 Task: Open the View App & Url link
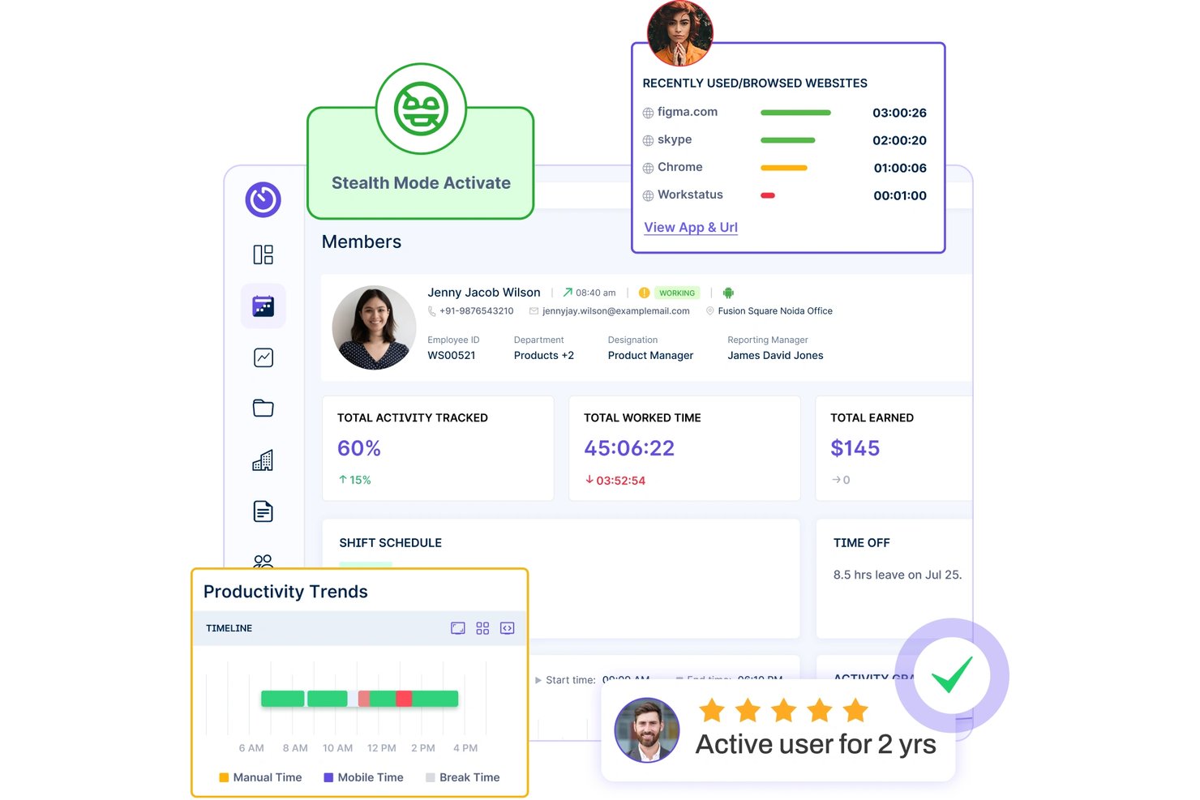[691, 228]
